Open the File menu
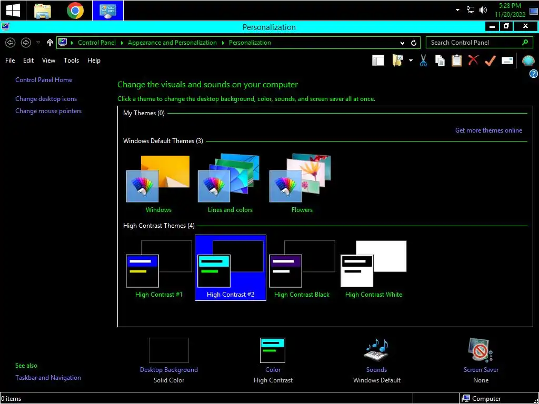Image resolution: width=539 pixels, height=404 pixels. [10, 60]
